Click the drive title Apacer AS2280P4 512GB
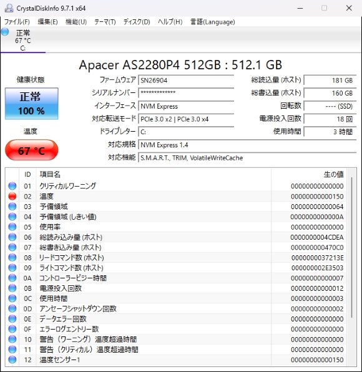Image resolution: width=362 pixels, height=372 pixels. coord(180,65)
